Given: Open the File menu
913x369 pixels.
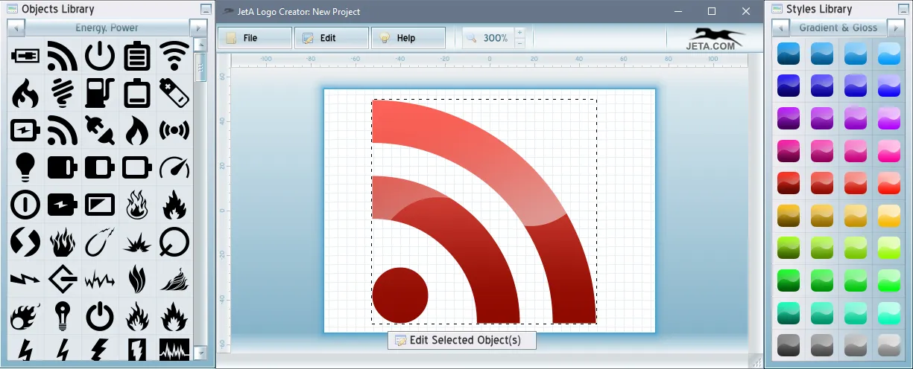Looking at the screenshot, I should [x=254, y=38].
